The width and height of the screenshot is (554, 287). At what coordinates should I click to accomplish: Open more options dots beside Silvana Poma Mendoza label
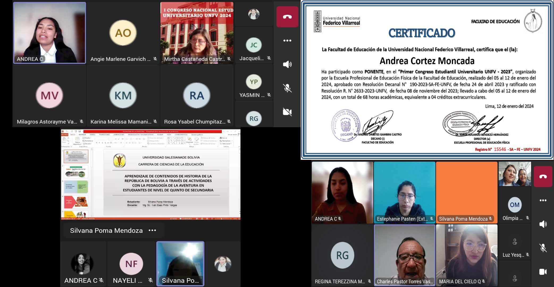152,230
